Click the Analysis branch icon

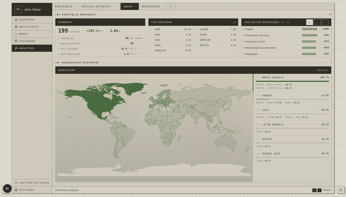(x=16, y=48)
